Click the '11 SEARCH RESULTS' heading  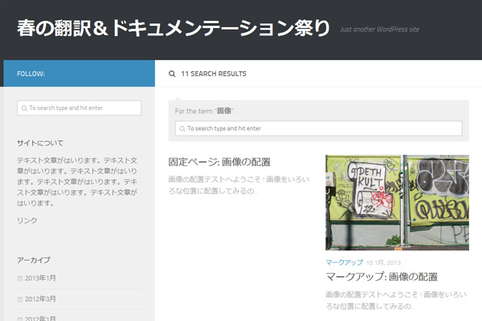point(214,74)
